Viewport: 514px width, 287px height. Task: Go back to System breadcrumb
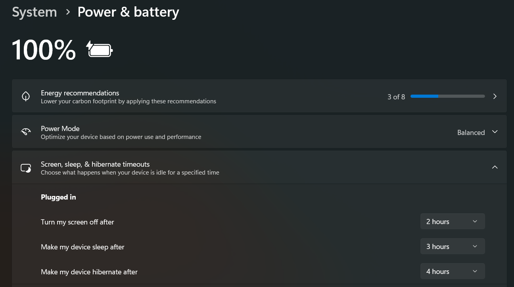35,12
